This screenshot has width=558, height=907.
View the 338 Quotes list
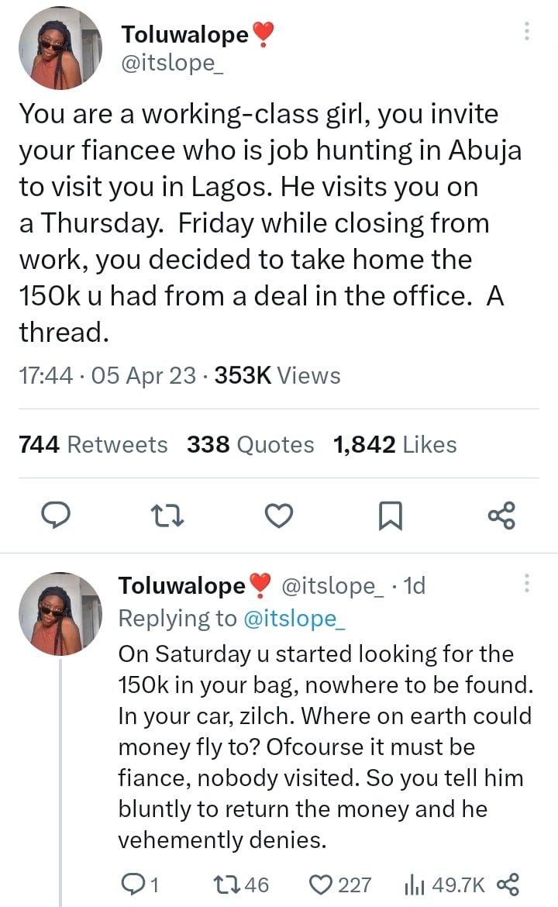(x=250, y=444)
